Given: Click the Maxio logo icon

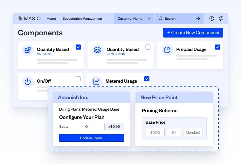Looking at the screenshot, I should [x=20, y=18].
